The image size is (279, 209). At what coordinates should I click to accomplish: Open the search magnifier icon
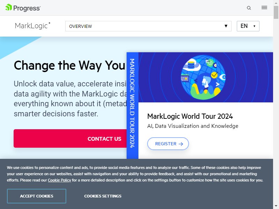249,8
